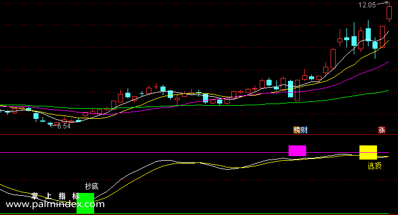Select the last red candlestick at top right

(x=389, y=12)
